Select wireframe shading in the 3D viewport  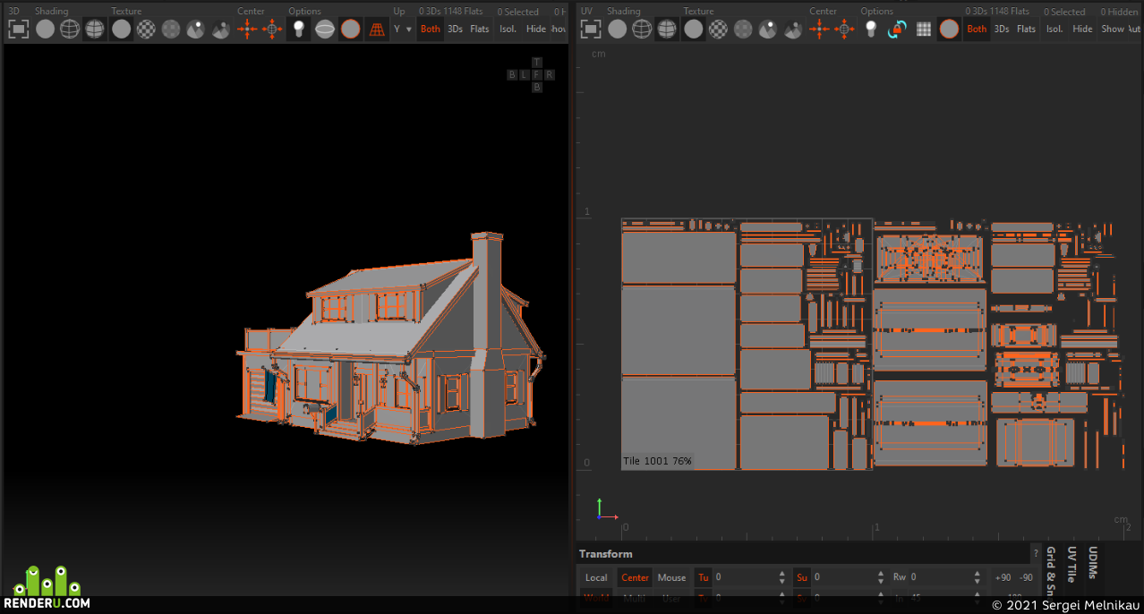tap(70, 29)
